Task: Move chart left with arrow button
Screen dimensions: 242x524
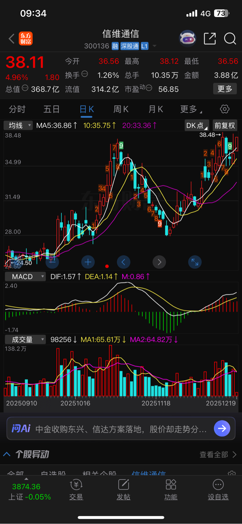Action: coord(124,262)
